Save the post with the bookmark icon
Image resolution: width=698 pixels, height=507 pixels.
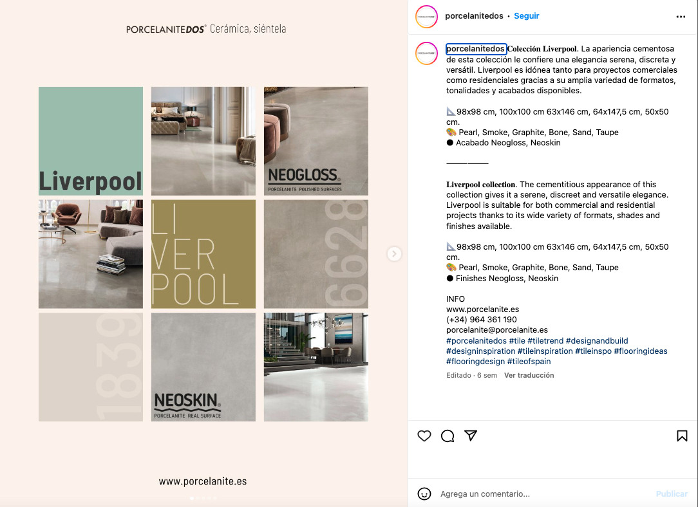tap(681, 436)
